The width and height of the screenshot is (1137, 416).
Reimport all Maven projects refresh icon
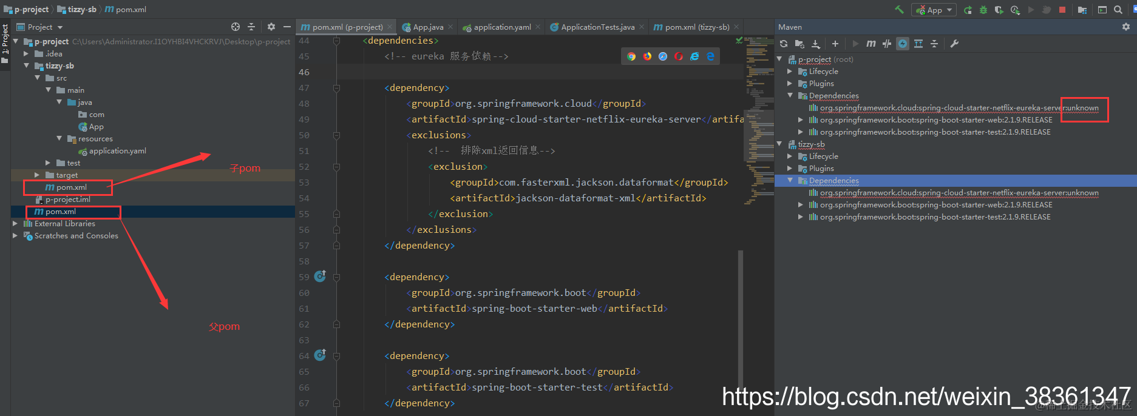pyautogui.click(x=784, y=44)
